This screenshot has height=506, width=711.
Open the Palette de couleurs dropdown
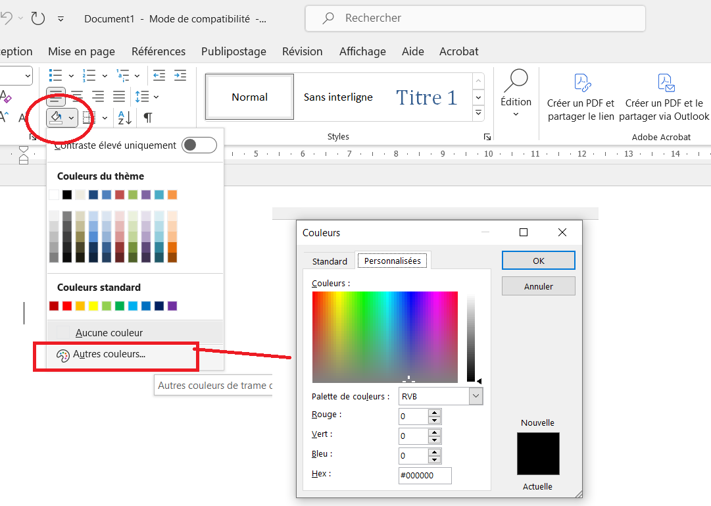[476, 396]
